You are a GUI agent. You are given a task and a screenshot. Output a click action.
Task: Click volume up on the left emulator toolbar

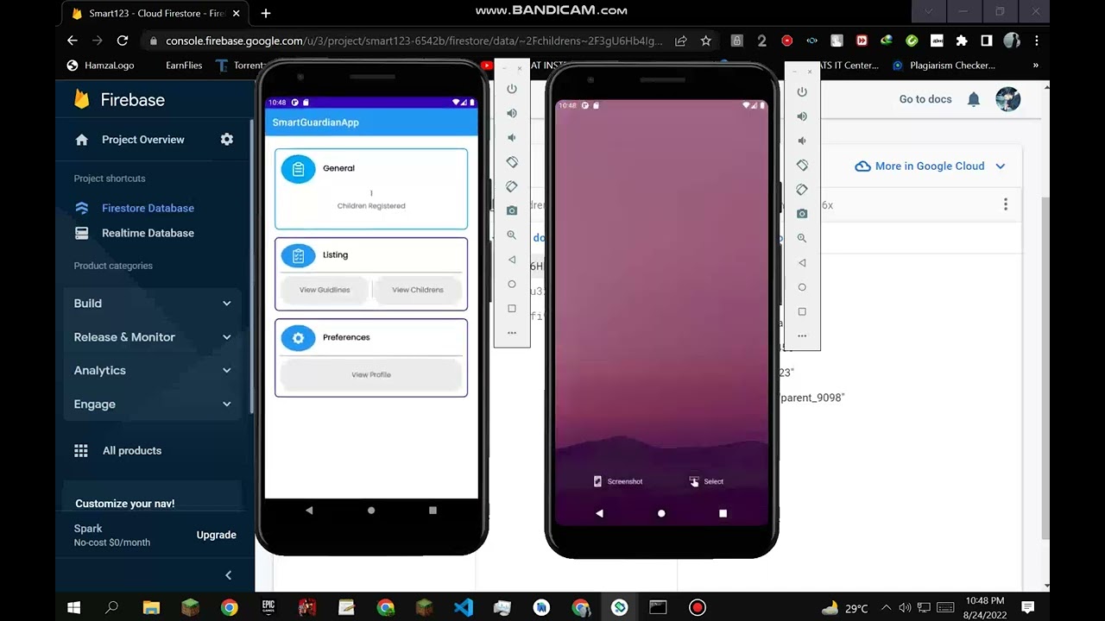512,113
